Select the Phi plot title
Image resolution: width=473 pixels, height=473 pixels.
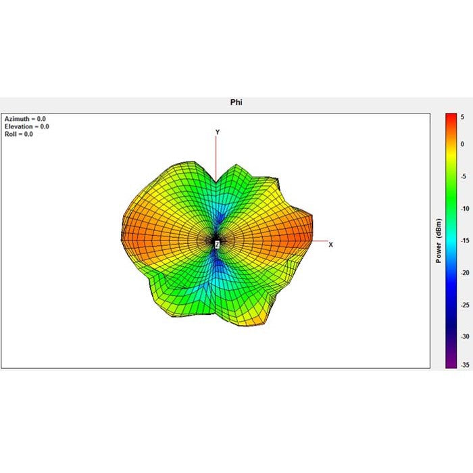236,103
